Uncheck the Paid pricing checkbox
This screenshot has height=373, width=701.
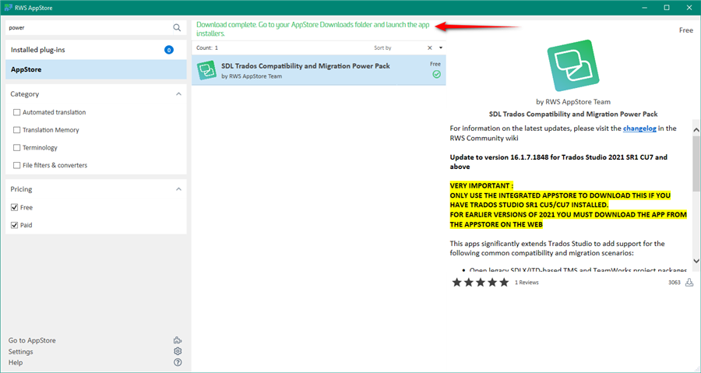pos(14,225)
